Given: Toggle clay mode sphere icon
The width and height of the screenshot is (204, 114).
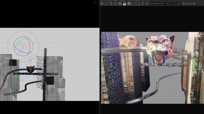Looking at the screenshot, I should (x=129, y=4).
